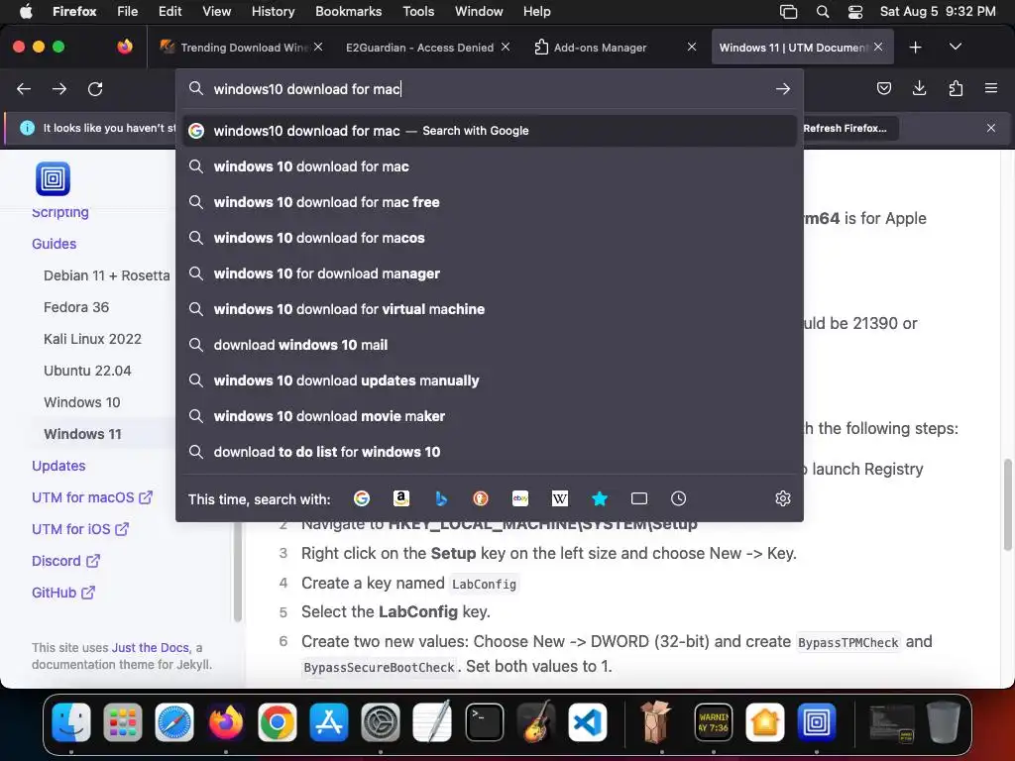Viewport: 1015px width, 761px height.
Task: Open the Guides sidebar section
Action: (55, 244)
